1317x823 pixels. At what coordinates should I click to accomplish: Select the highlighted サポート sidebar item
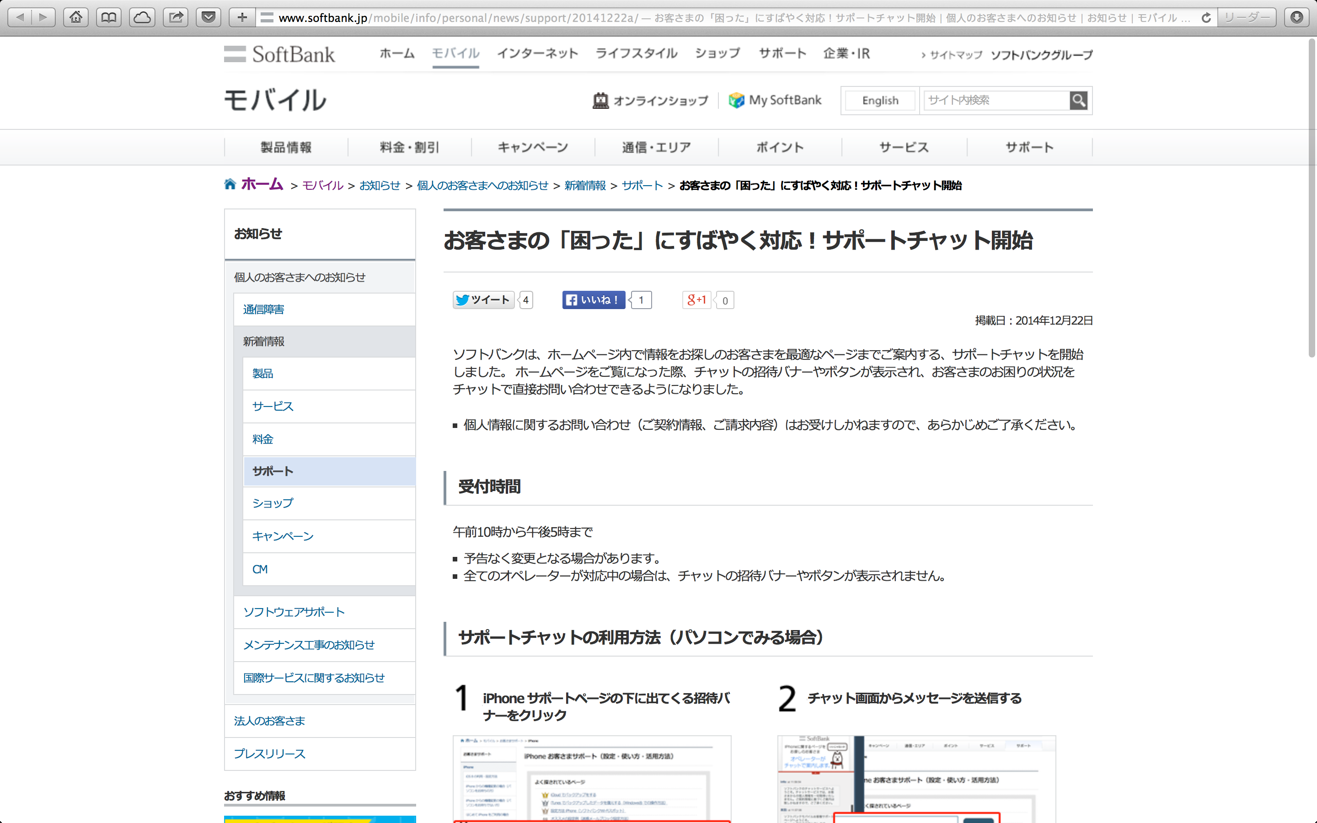[x=329, y=471]
